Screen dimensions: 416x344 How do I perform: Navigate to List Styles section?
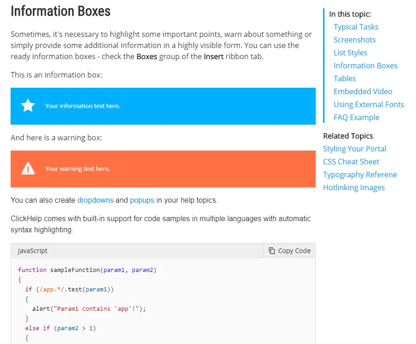pyautogui.click(x=350, y=53)
